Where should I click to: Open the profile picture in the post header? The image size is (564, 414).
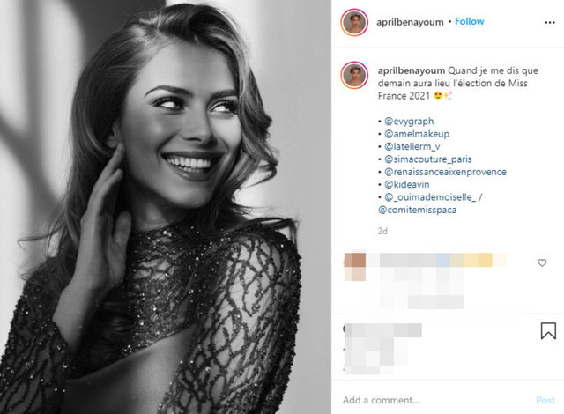(x=355, y=22)
